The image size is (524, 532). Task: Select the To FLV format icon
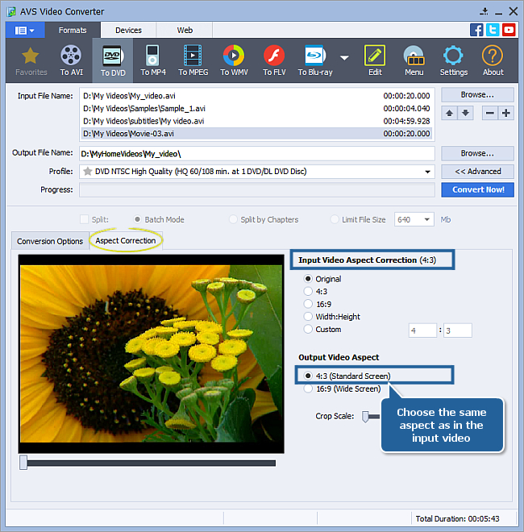pyautogui.click(x=274, y=60)
